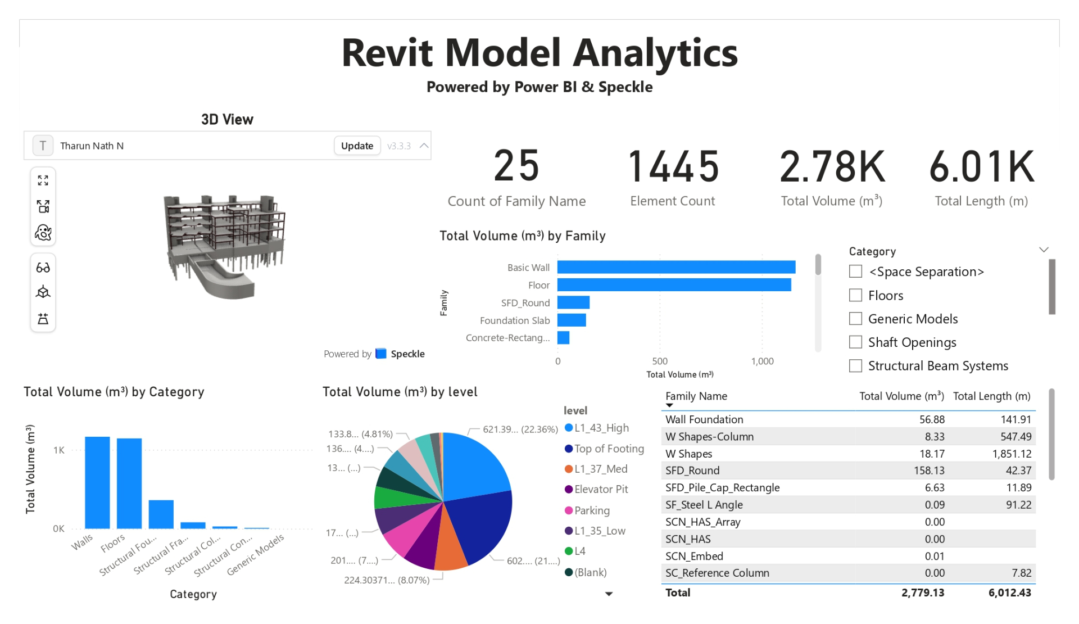The height and width of the screenshot is (624, 1079).
Task: Select the Wall Foundation table row
Action: pyautogui.click(x=848, y=419)
